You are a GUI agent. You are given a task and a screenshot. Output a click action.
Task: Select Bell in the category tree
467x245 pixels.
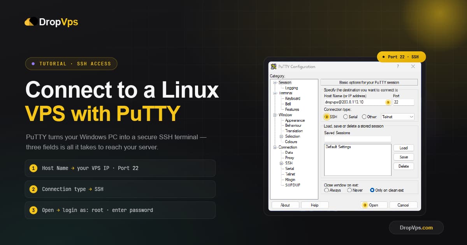coord(288,104)
